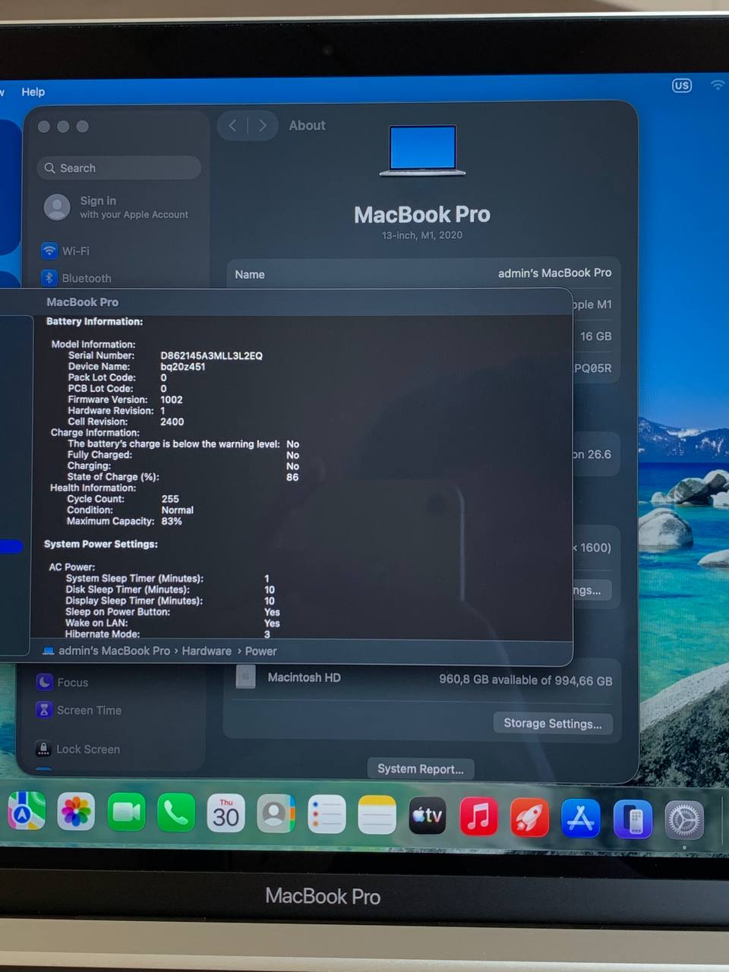Viewport: 729px width, 972px height.
Task: Click the Search field in Settings sidebar
Action: 119,168
